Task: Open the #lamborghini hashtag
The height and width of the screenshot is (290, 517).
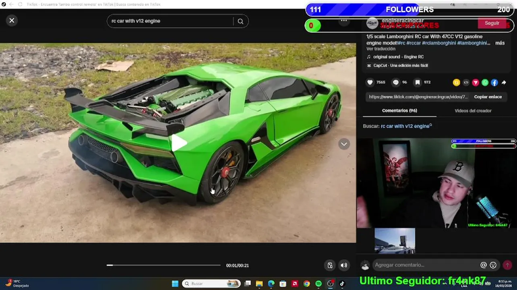Action: point(474,43)
